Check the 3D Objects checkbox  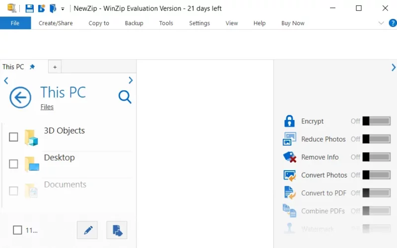click(x=13, y=137)
